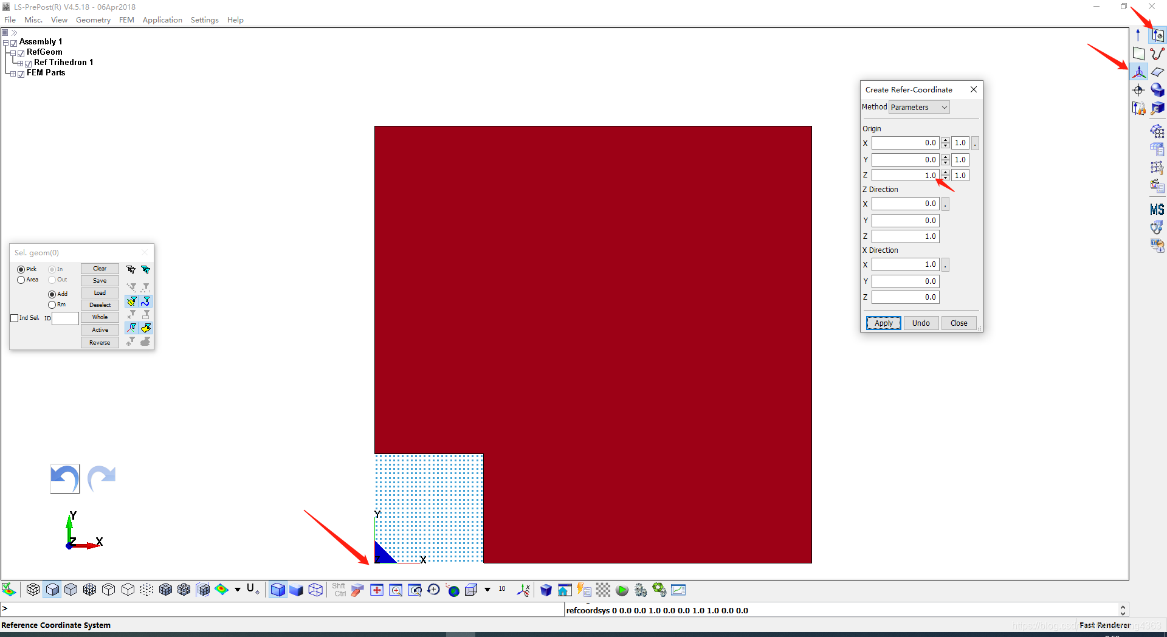Click the curve filter icon in selection panel
This screenshot has height=637, width=1167.
(x=146, y=301)
